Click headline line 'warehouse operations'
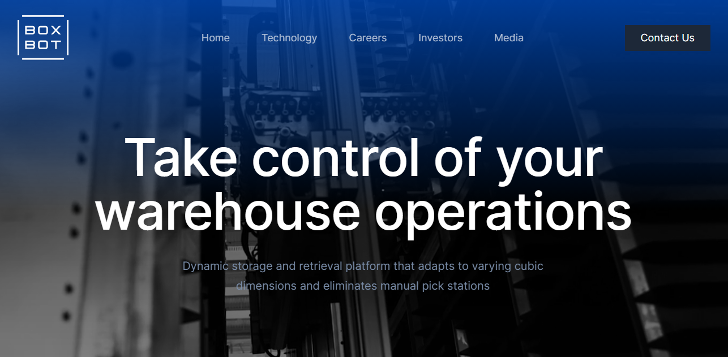Viewport: 728px width, 357px height. 363,211
